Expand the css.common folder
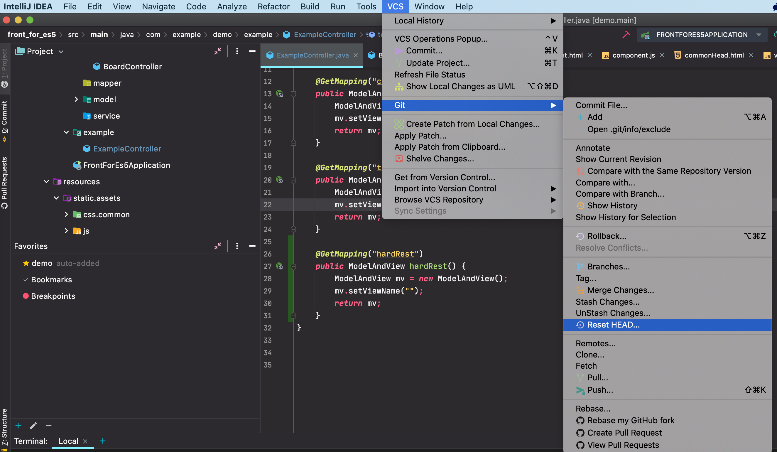This screenshot has height=452, width=777. [x=66, y=214]
